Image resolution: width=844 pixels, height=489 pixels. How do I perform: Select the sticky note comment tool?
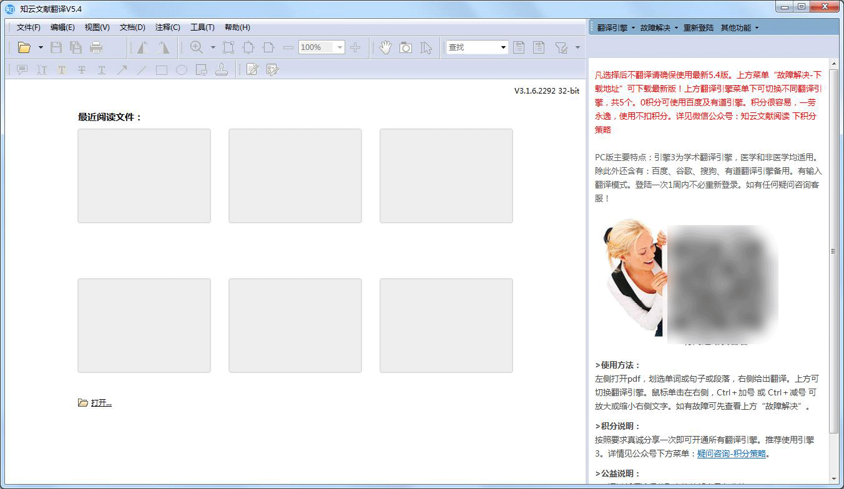point(22,69)
